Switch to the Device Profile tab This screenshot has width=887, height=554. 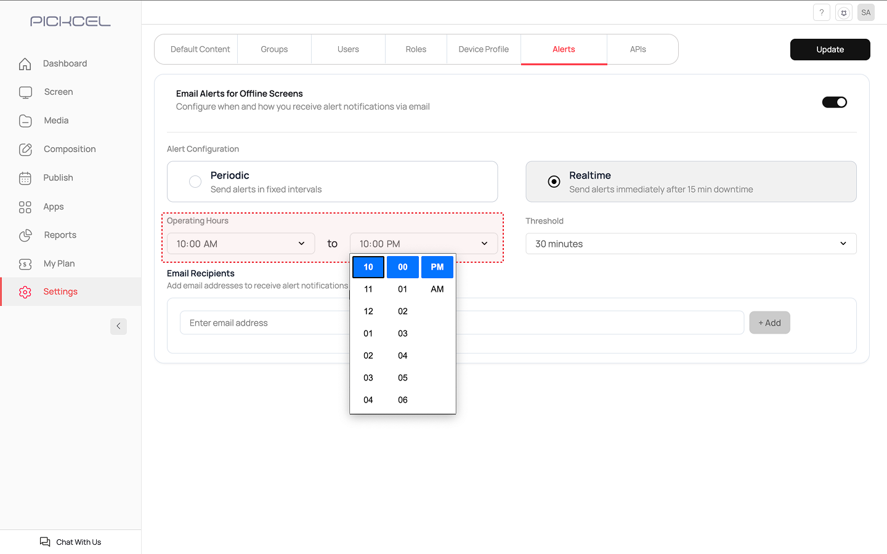484,49
